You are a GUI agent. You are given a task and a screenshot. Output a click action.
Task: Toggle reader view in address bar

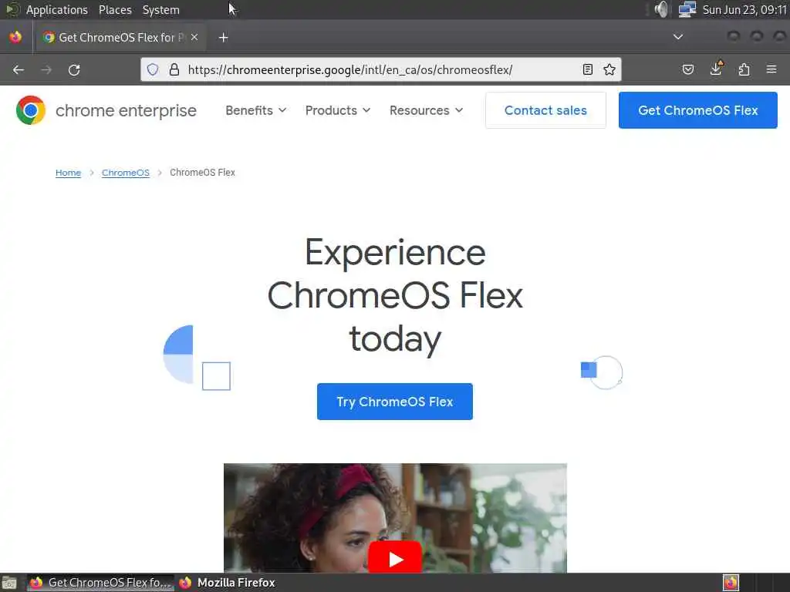pos(587,69)
